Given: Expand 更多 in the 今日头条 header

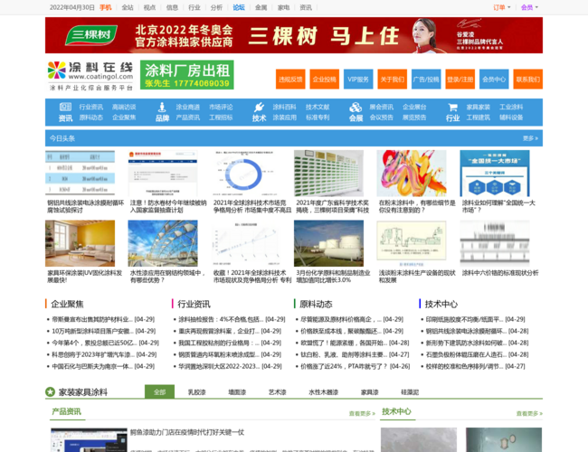Looking at the screenshot, I should (x=530, y=138).
